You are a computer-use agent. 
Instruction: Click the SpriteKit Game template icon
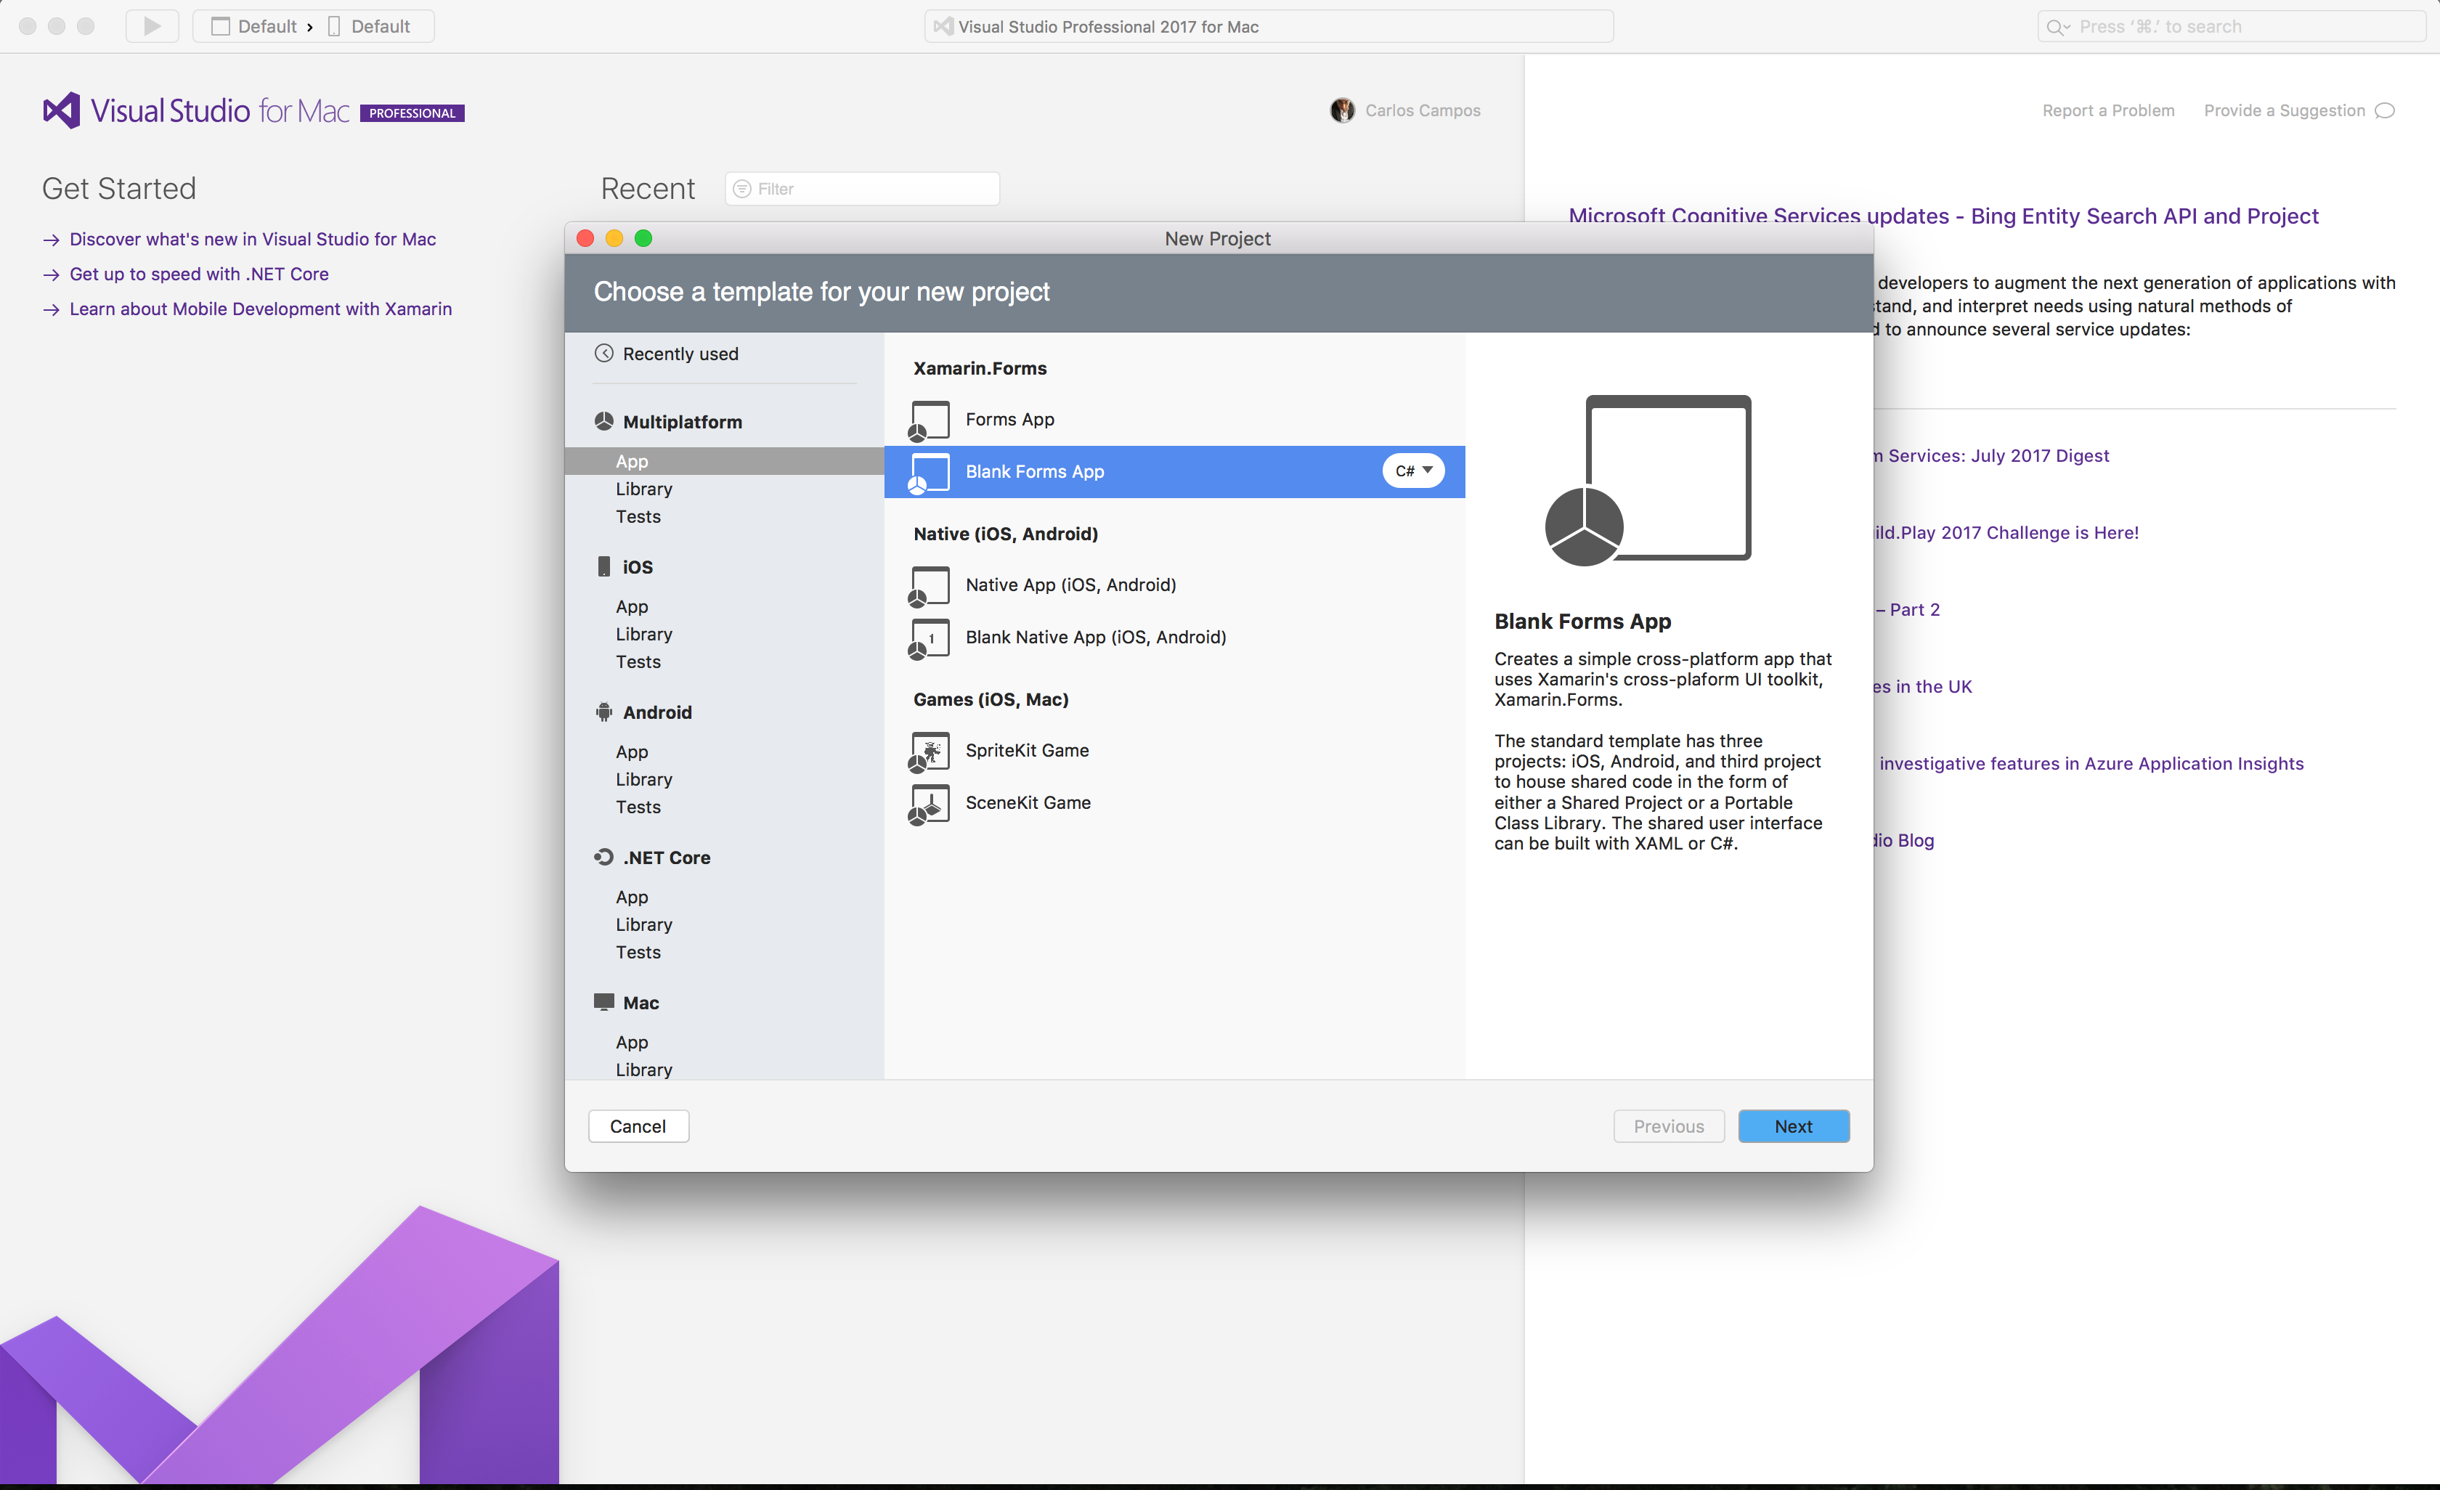tap(928, 752)
